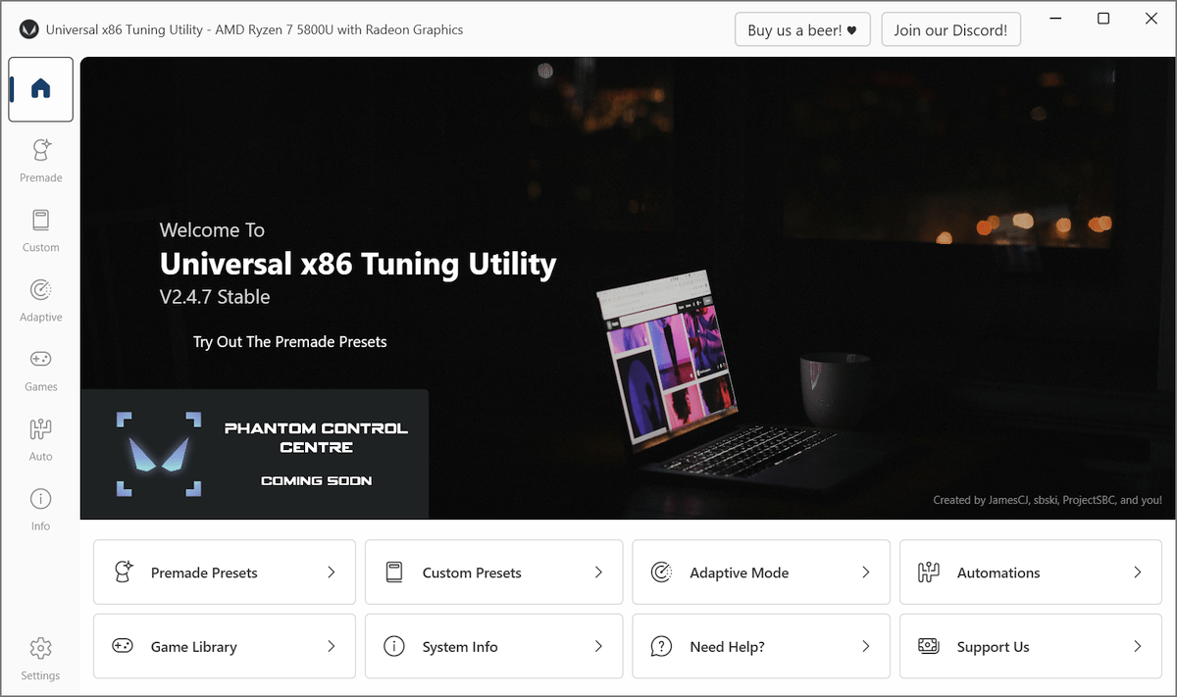This screenshot has height=697, width=1177.
Task: Open Join our Discord!
Action: (x=950, y=28)
